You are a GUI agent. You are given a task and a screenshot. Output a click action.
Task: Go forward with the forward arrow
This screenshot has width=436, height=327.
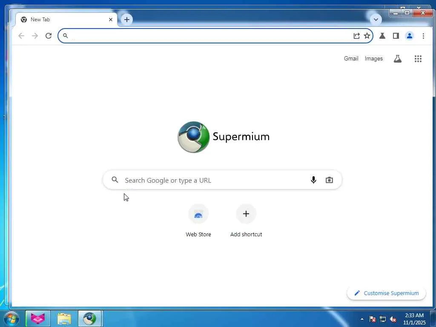click(35, 36)
